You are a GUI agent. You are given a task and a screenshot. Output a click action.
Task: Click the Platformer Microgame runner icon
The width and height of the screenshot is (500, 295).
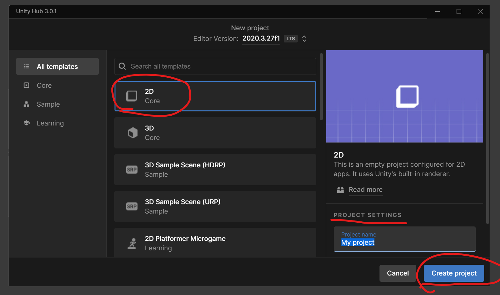[132, 243]
